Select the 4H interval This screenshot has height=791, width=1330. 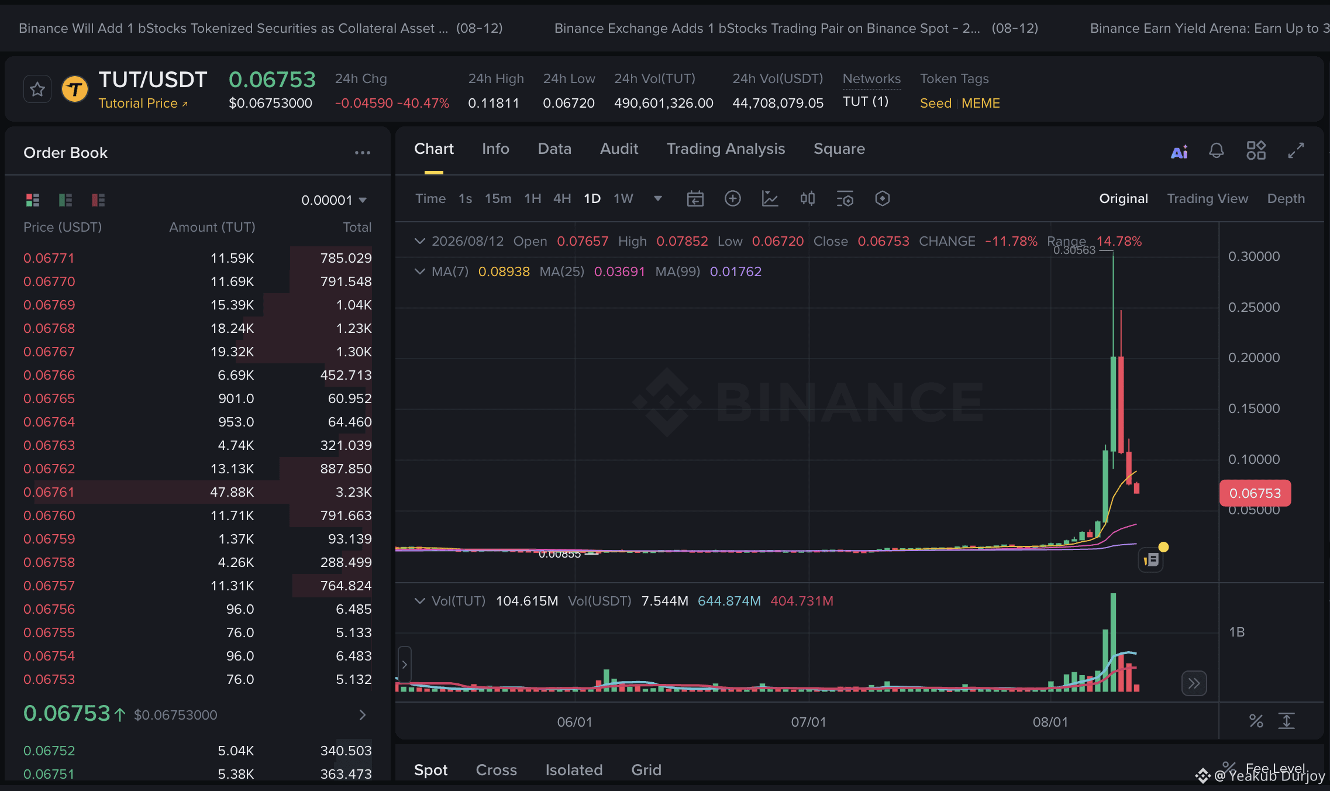pyautogui.click(x=562, y=198)
